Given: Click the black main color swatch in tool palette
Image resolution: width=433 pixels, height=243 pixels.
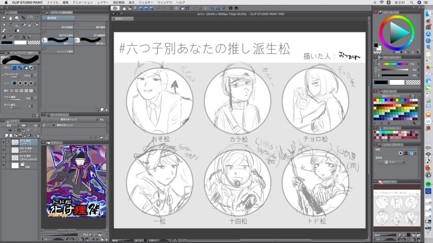Looking at the screenshot, I should tap(7, 43).
